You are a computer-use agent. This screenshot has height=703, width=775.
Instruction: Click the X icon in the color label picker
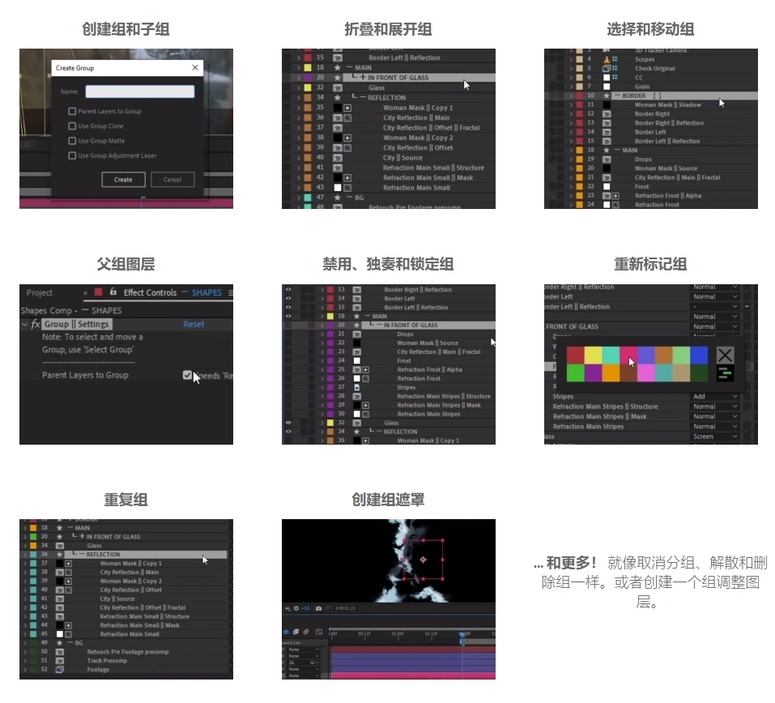(725, 355)
